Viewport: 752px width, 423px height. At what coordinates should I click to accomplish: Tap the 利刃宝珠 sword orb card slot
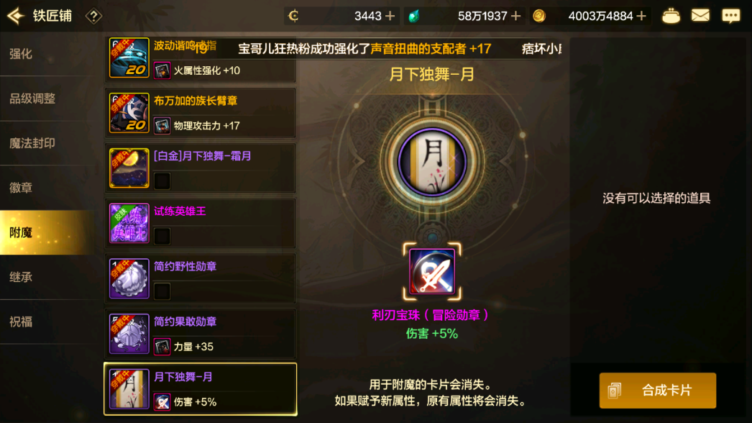point(432,271)
